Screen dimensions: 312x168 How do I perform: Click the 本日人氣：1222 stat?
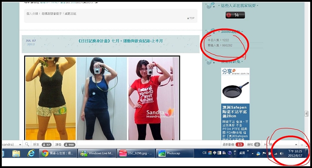(x=218, y=40)
